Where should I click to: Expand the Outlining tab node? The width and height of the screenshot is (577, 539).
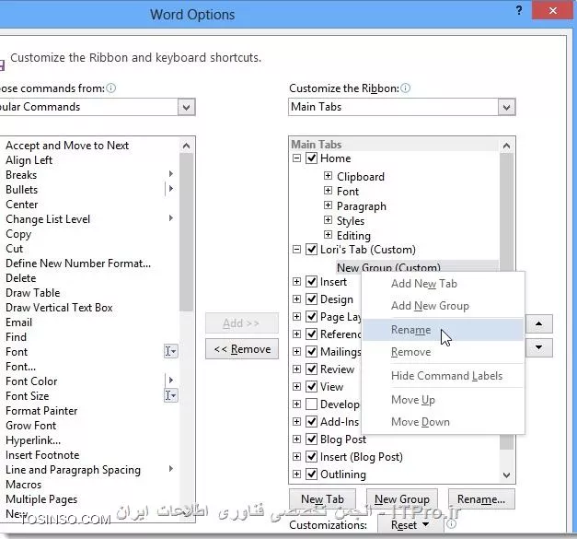click(x=296, y=474)
